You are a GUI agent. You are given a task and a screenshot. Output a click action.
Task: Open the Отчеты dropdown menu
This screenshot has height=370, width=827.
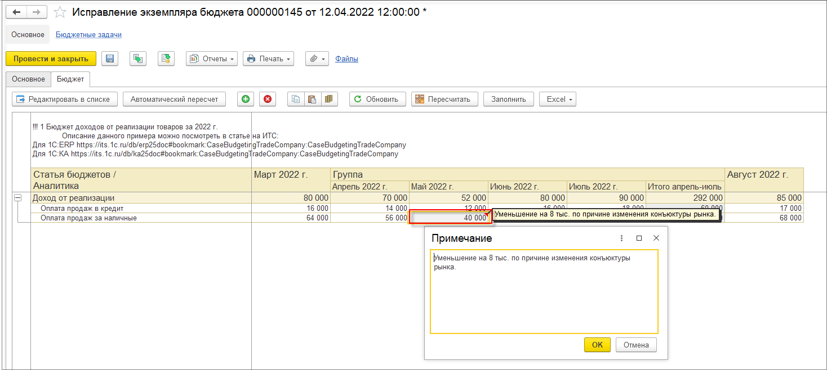pyautogui.click(x=212, y=58)
